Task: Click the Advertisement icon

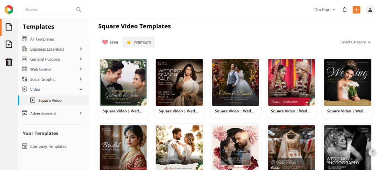Action: pyautogui.click(x=25, y=113)
